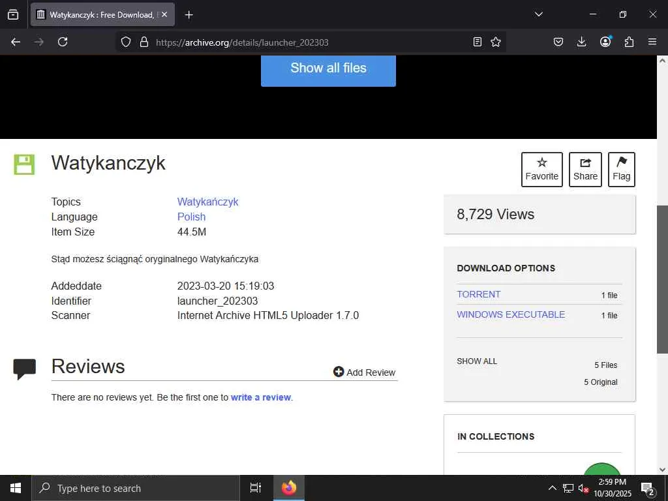This screenshot has width=668, height=501.
Task: Click the network tray icon
Action: coord(568,488)
